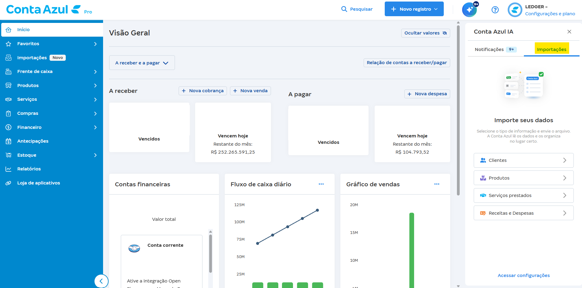
Task: Click the Pesquisar search text
Action: pyautogui.click(x=361, y=9)
